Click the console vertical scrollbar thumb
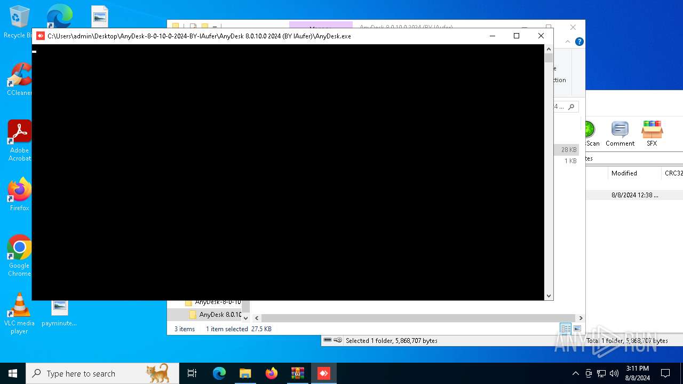683x384 pixels. click(x=549, y=58)
